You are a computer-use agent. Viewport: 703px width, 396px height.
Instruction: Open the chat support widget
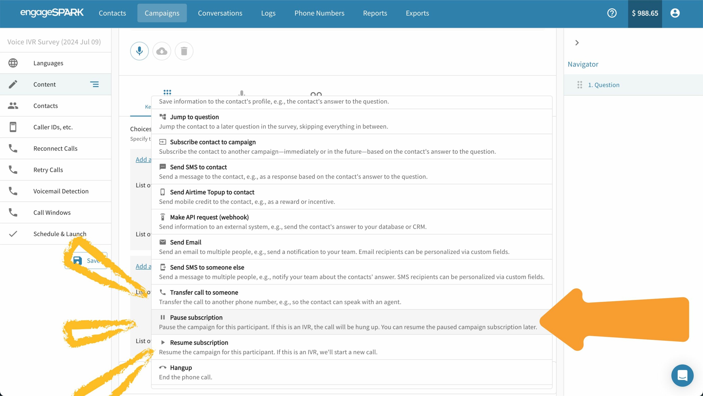click(x=682, y=375)
